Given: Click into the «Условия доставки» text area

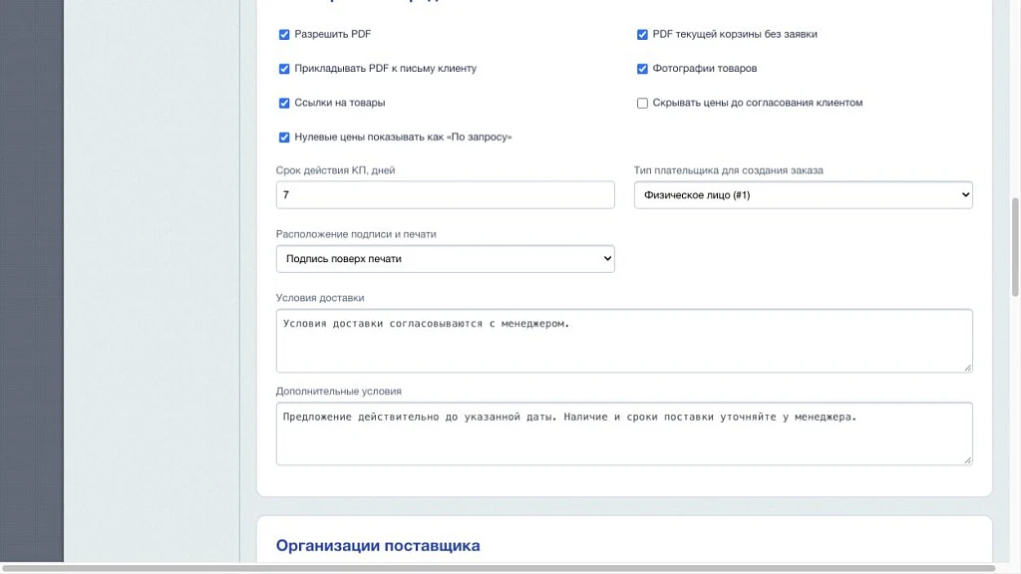Looking at the screenshot, I should click(624, 341).
